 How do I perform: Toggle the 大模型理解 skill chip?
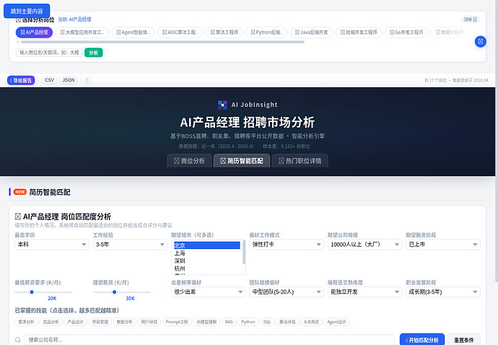tap(206, 322)
